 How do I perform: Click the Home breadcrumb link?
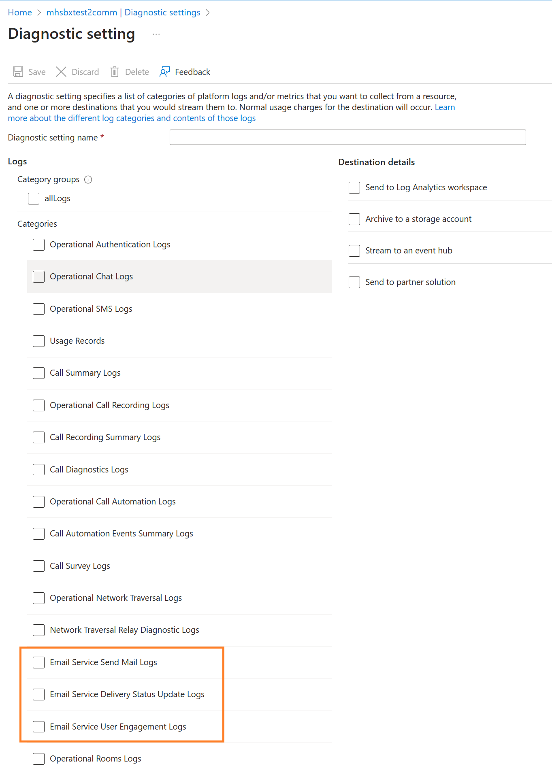point(19,12)
